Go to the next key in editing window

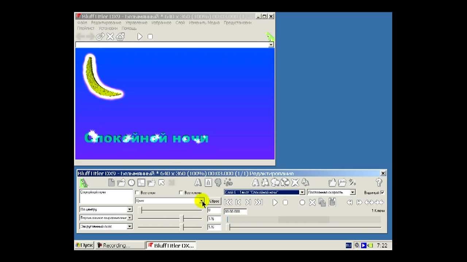pos(248,202)
